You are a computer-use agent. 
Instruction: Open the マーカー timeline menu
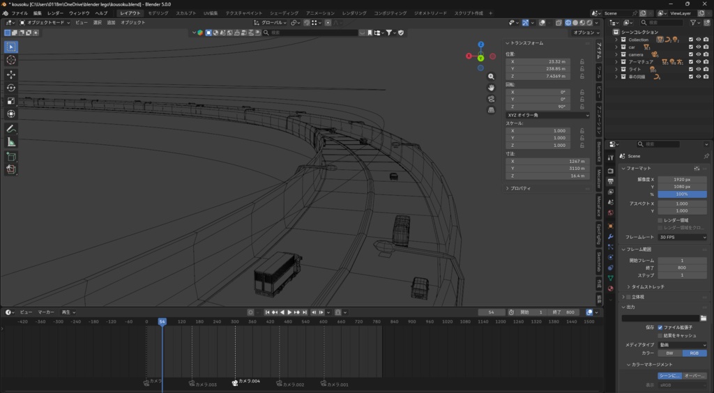click(46, 312)
